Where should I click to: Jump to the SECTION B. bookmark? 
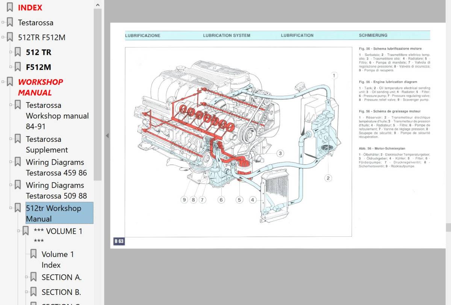(x=61, y=292)
